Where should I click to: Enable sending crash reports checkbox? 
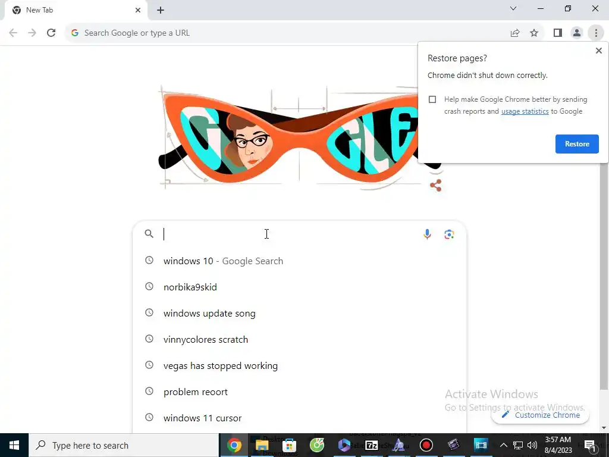[x=432, y=99]
